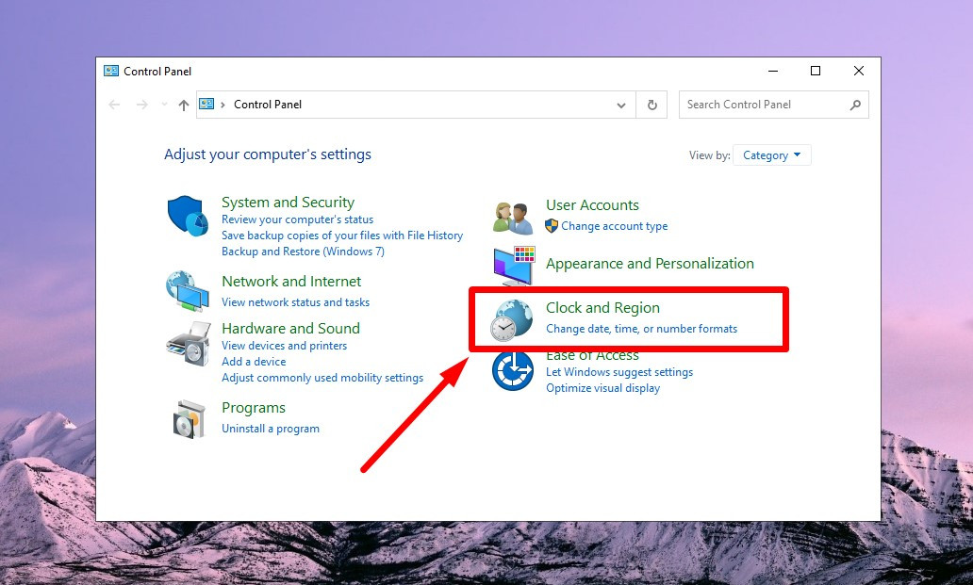The height and width of the screenshot is (585, 973).
Task: Select the Network and Internet monitors icon
Action: (x=187, y=291)
